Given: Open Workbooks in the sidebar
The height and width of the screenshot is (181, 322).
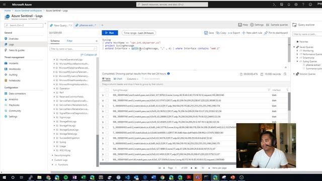Looking at the screenshot, I should click(15, 69).
